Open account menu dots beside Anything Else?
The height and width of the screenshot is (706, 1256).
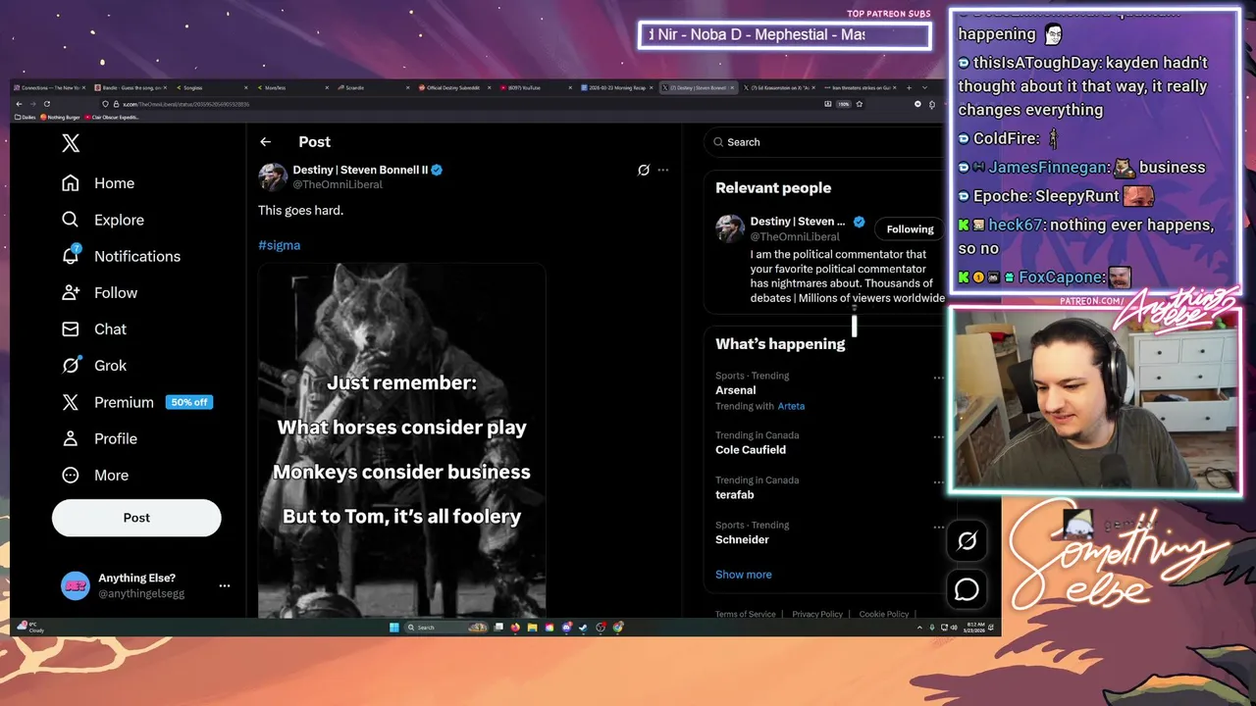tap(225, 585)
